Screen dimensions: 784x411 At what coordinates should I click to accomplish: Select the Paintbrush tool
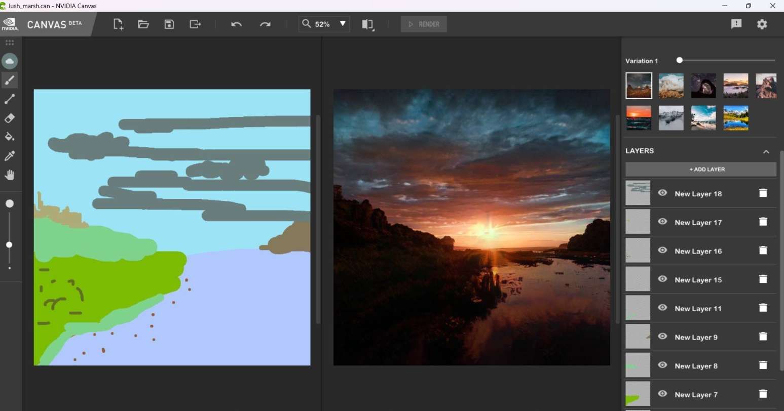9,79
